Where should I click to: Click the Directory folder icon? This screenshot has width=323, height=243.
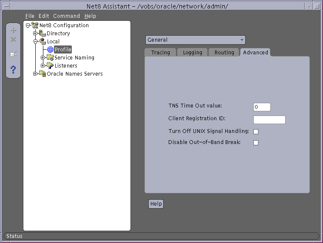42,33
